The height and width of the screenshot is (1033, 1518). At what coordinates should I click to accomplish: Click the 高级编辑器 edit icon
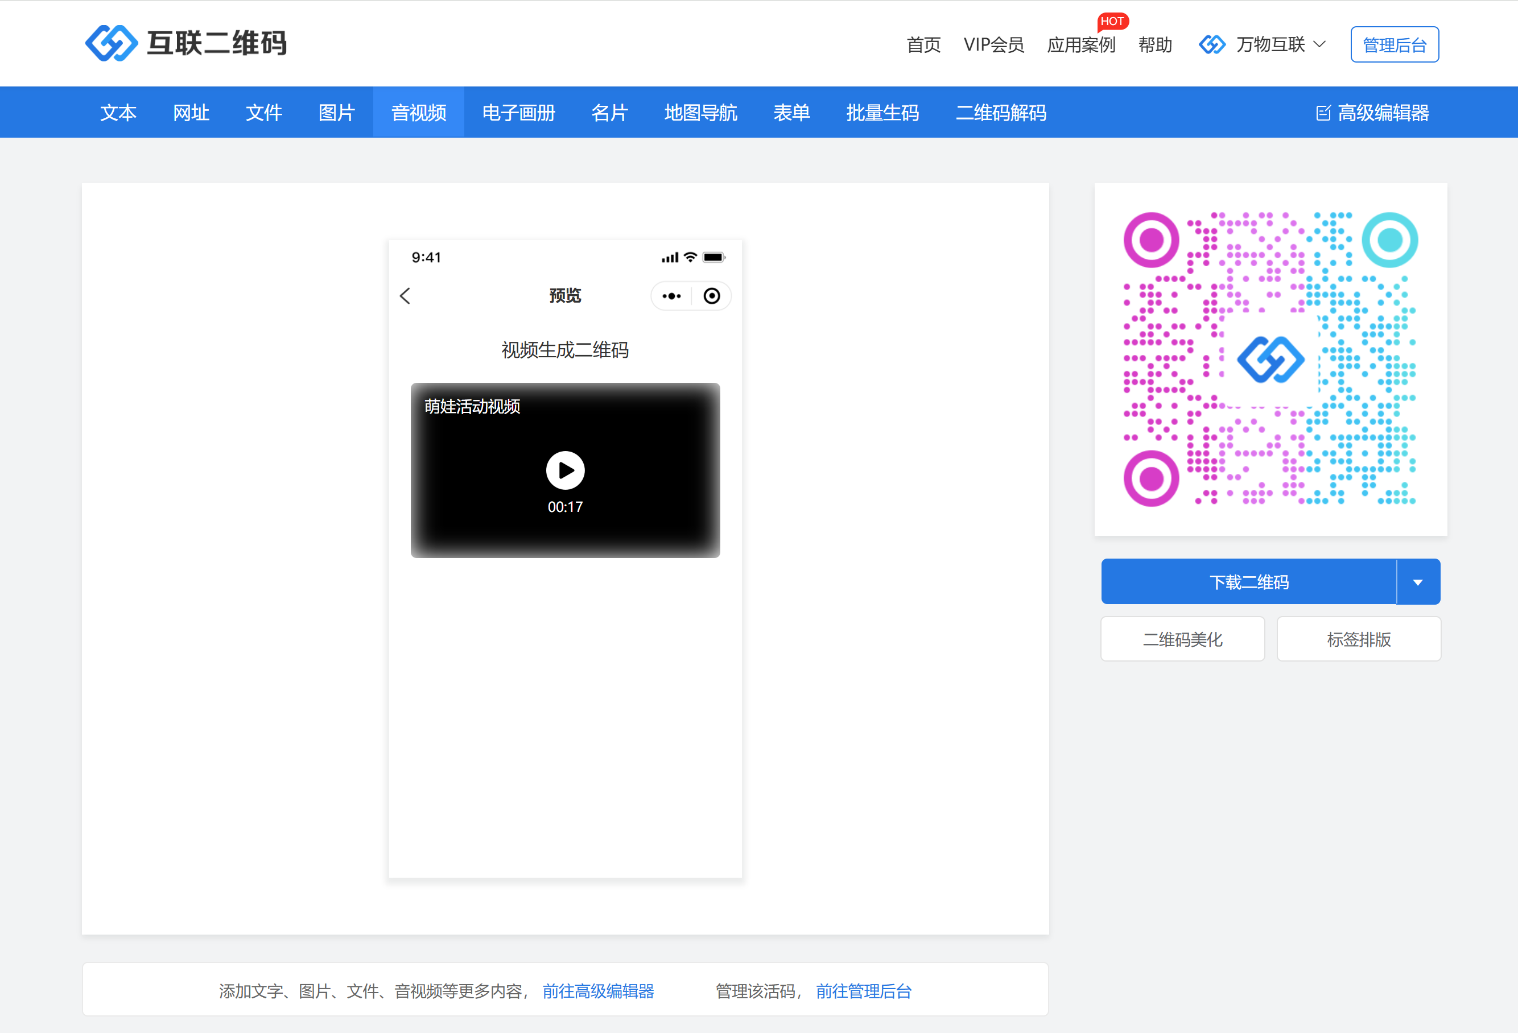[1323, 113]
